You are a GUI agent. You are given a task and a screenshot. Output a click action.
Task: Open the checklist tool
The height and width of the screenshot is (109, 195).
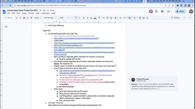[125, 18]
